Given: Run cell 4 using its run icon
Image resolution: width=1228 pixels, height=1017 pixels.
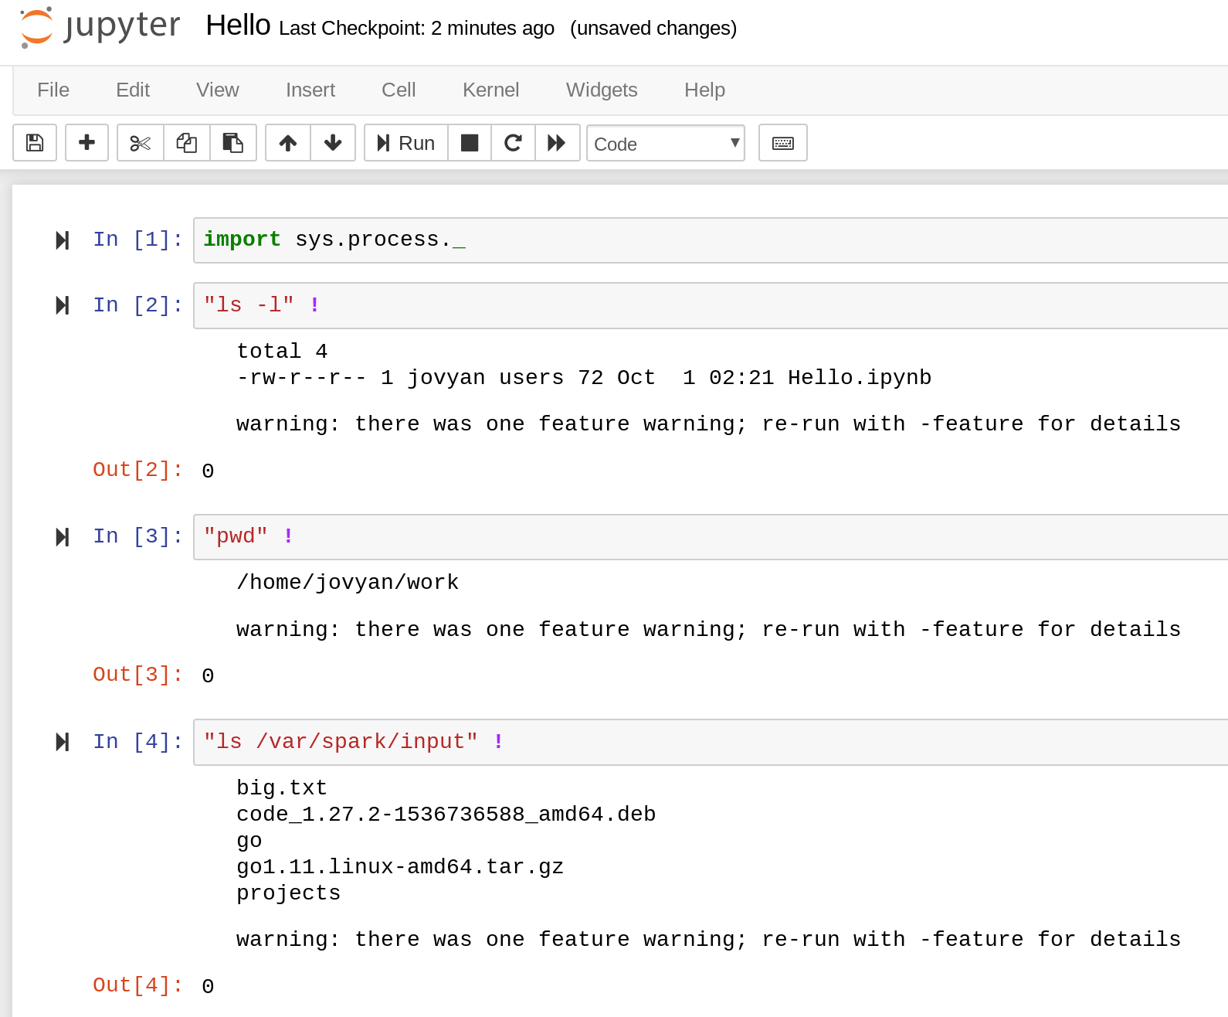Looking at the screenshot, I should pos(63,743).
